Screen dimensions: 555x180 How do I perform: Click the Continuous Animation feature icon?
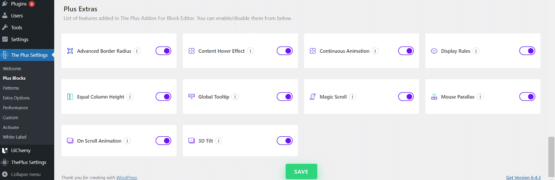[x=313, y=51]
